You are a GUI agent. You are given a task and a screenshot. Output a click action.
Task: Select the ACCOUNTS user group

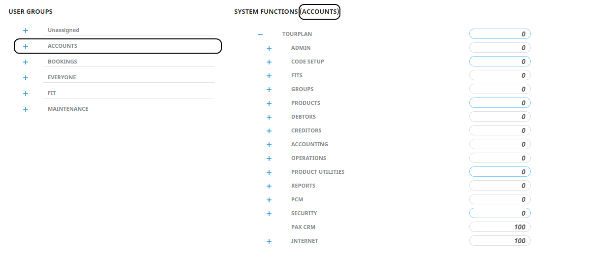tap(62, 46)
